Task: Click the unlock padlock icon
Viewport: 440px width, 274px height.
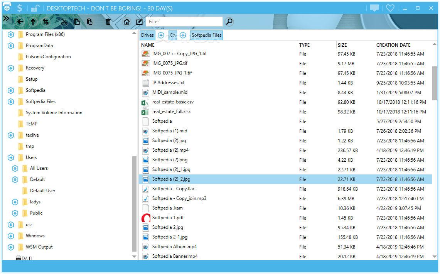Action: point(35,8)
